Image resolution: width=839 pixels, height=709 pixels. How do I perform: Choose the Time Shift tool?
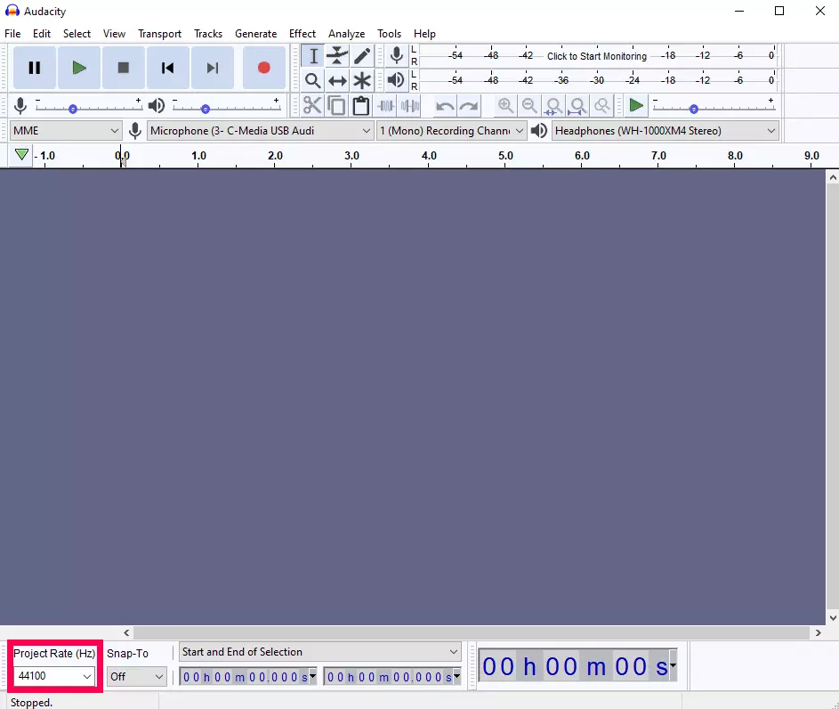(x=337, y=81)
